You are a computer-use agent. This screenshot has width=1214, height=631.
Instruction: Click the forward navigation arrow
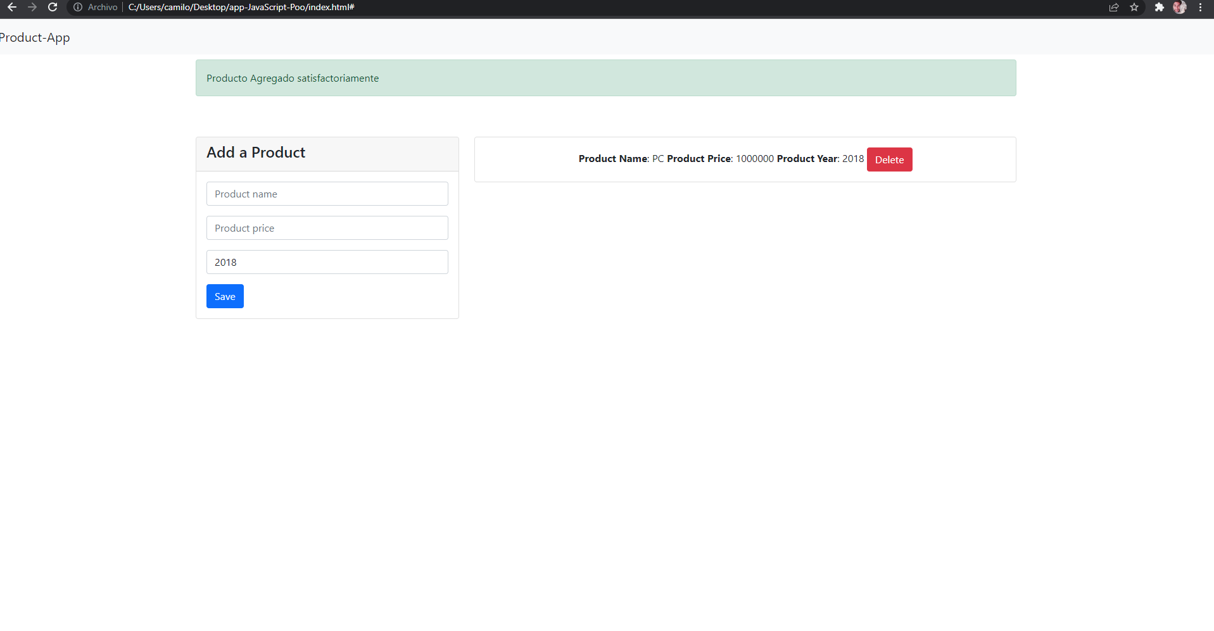coord(32,7)
